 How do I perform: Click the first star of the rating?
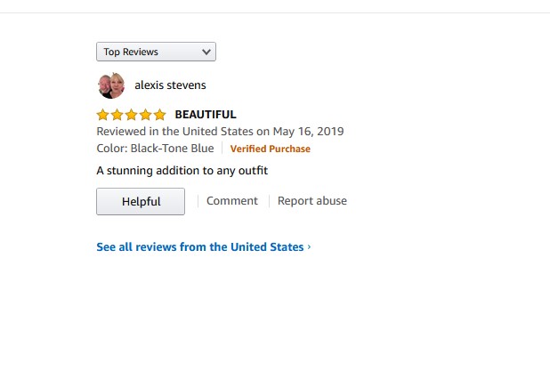[102, 115]
